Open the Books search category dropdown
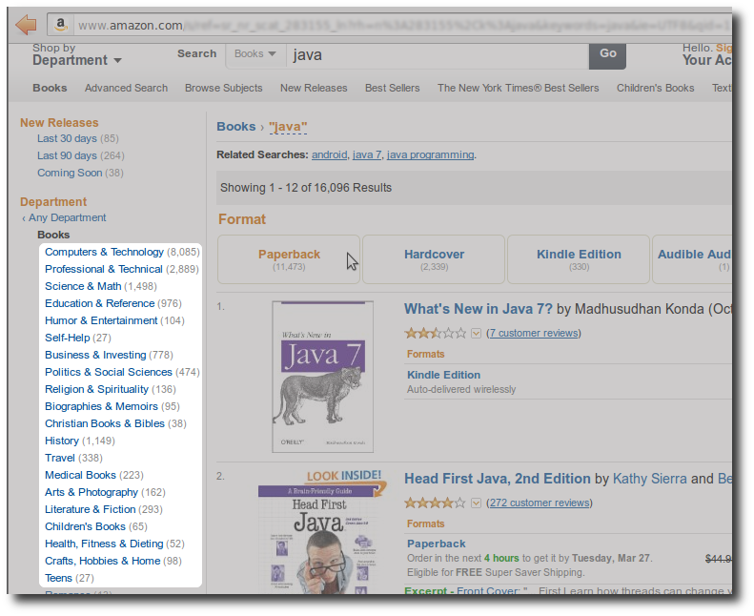Screen dimensions: 754x616 pyautogui.click(x=255, y=54)
